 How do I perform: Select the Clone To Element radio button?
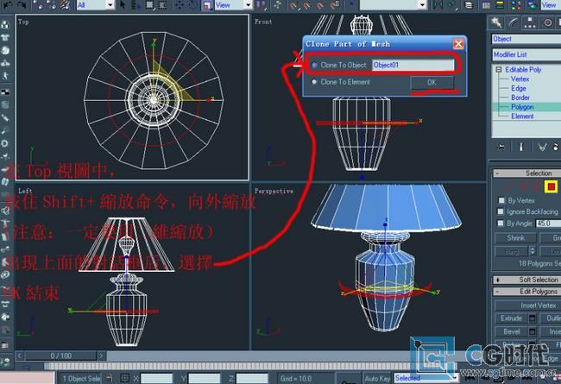point(314,82)
